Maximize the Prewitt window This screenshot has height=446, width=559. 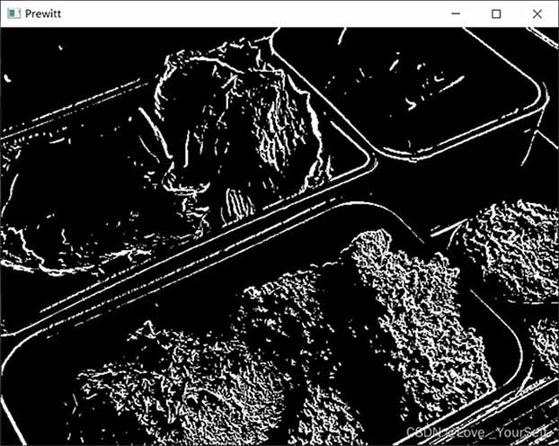point(496,13)
